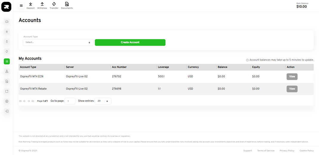Click the green Create Account button

click(x=130, y=42)
